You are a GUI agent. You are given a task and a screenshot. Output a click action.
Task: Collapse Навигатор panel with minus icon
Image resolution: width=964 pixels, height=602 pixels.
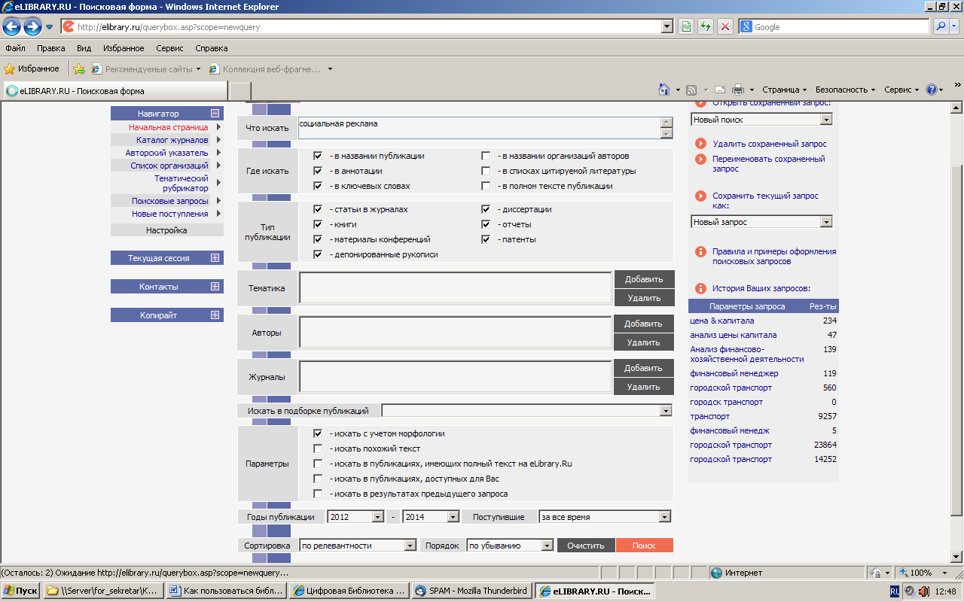215,114
